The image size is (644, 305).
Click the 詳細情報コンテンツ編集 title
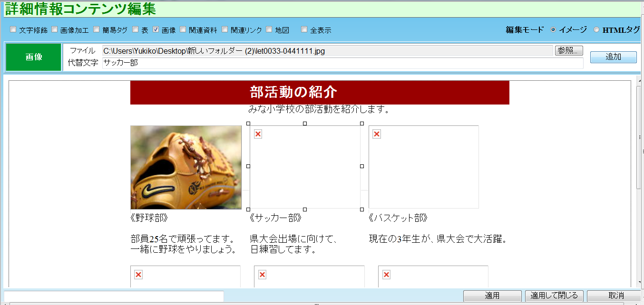pos(81,8)
